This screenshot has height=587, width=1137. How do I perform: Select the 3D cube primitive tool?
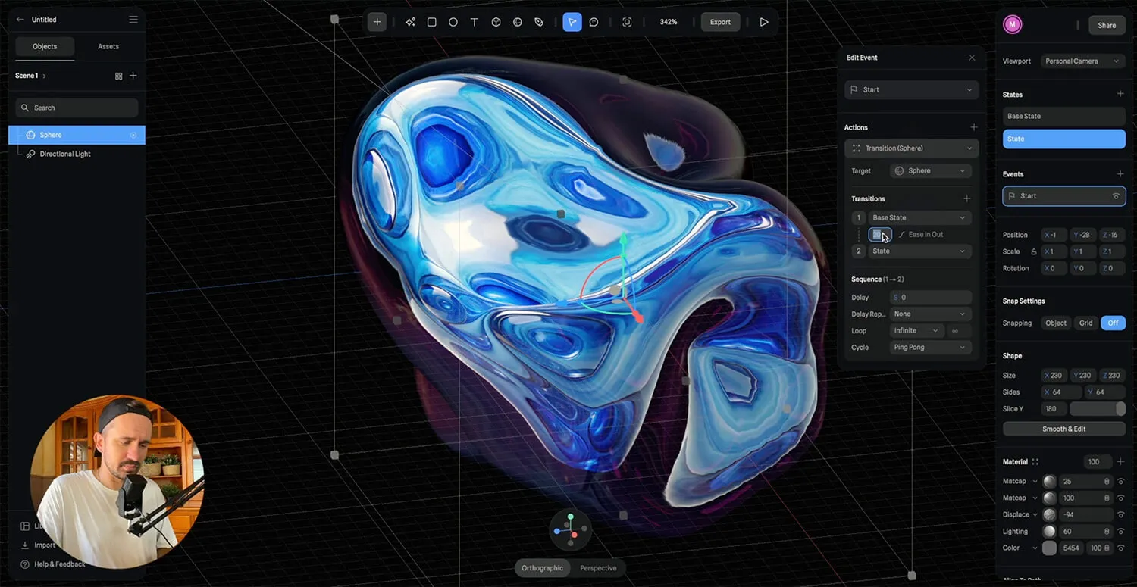[x=496, y=22]
